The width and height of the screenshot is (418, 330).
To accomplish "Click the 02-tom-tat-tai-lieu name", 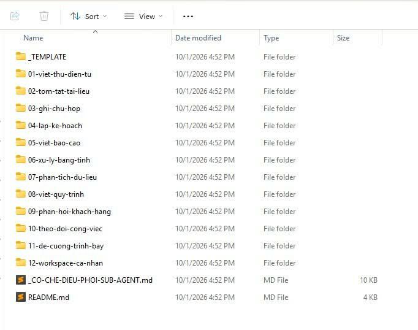I will [59, 91].
